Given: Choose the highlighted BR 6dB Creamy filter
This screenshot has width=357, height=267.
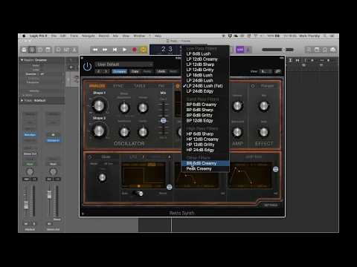Looking at the screenshot, I should [x=205, y=163].
